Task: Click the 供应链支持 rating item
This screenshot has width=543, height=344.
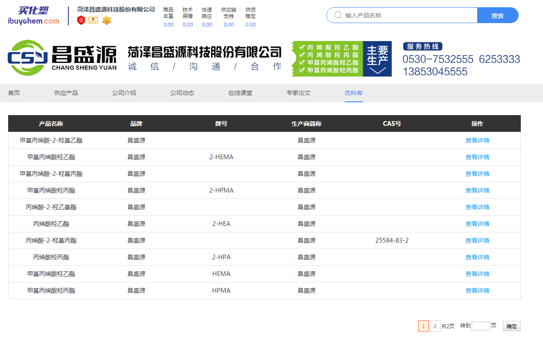Action: (229, 17)
